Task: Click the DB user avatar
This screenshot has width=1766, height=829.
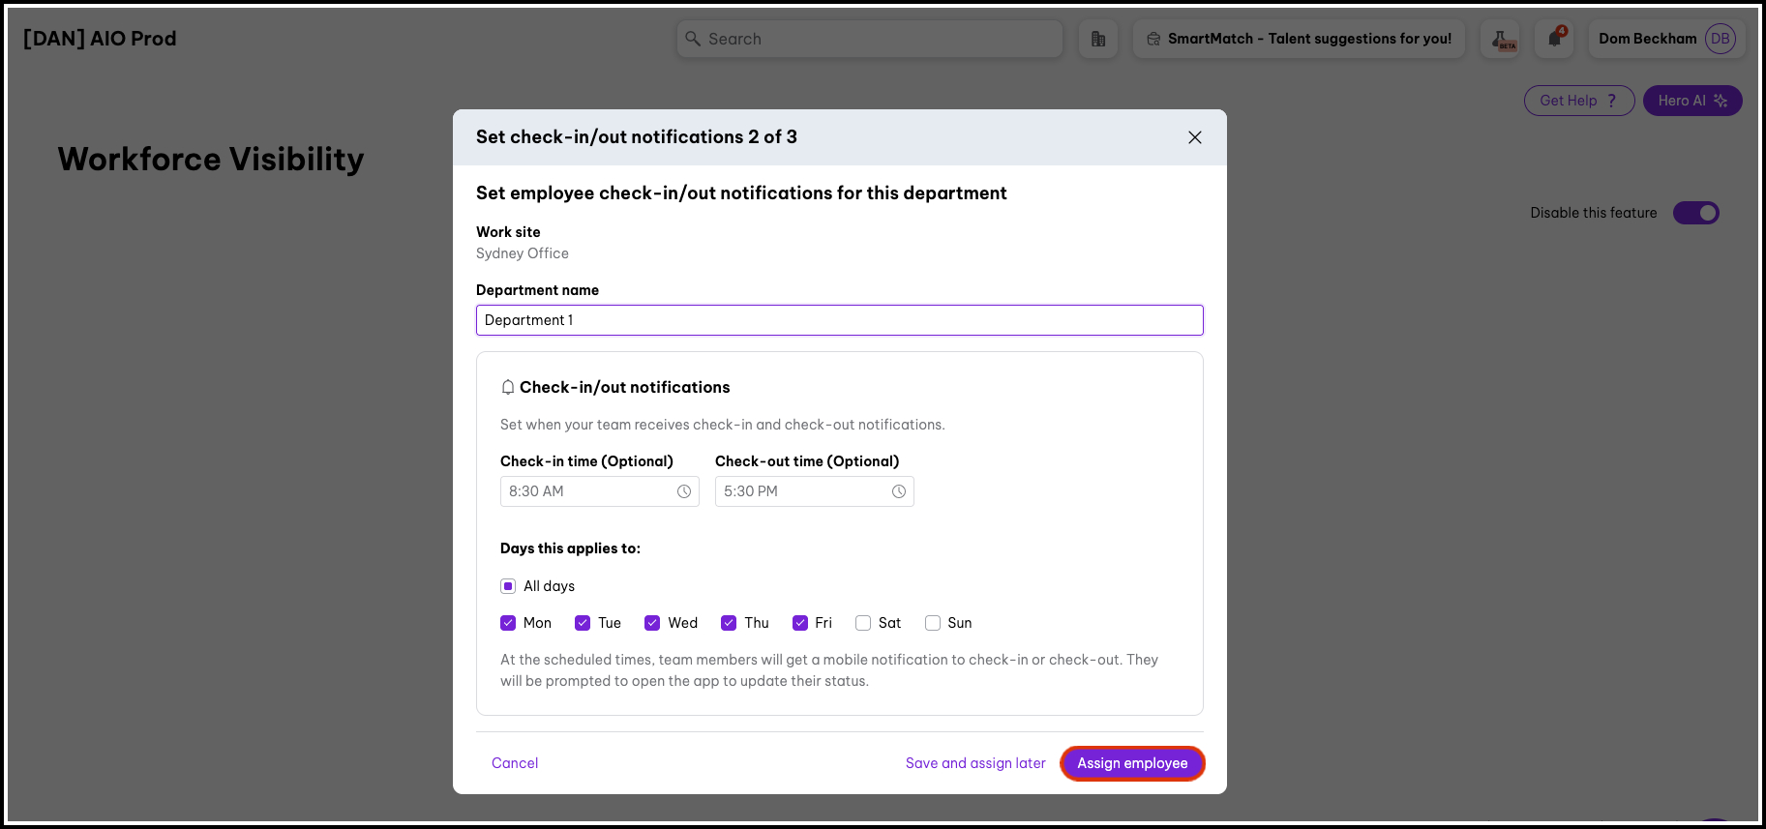Action: [1720, 39]
